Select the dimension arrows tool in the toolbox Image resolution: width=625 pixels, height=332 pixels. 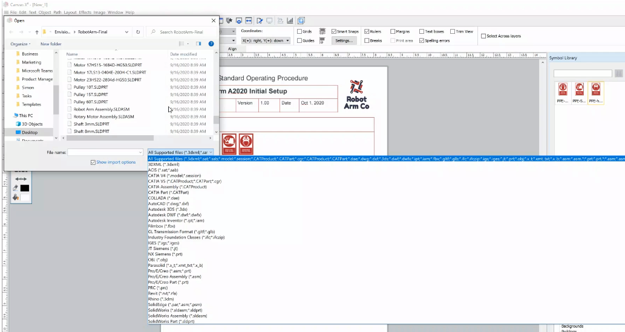click(x=21, y=179)
